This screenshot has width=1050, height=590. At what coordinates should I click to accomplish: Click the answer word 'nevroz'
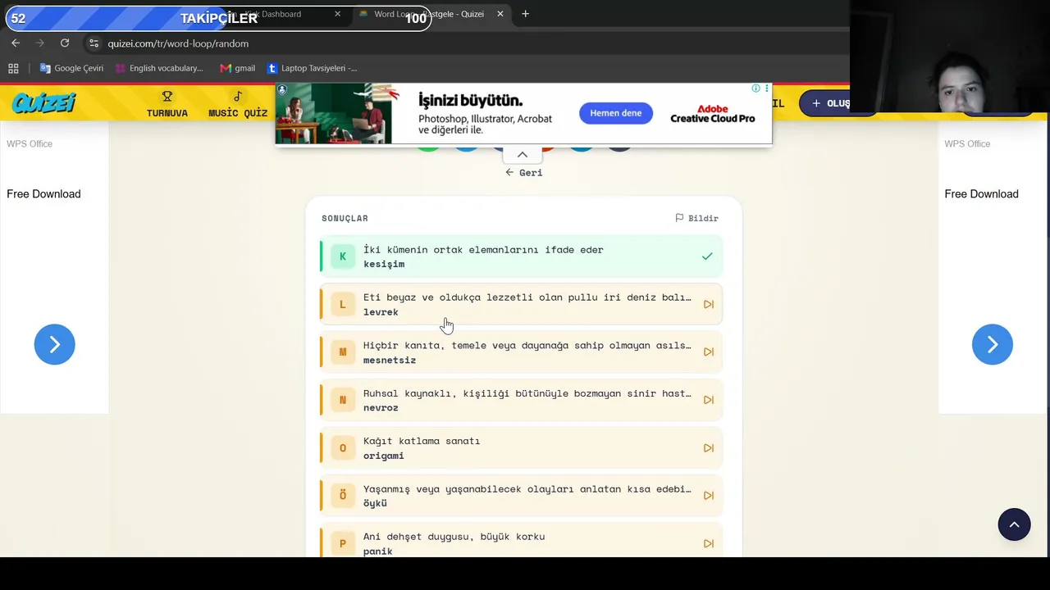pyautogui.click(x=381, y=407)
